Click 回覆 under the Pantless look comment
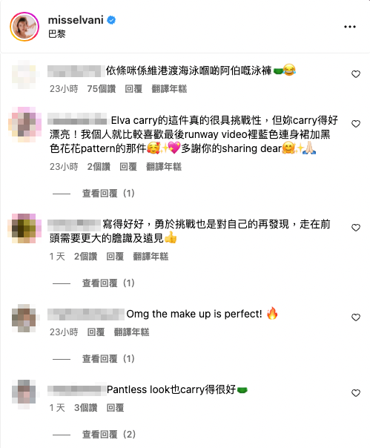The width and height of the screenshot is (370, 448). pyautogui.click(x=115, y=408)
